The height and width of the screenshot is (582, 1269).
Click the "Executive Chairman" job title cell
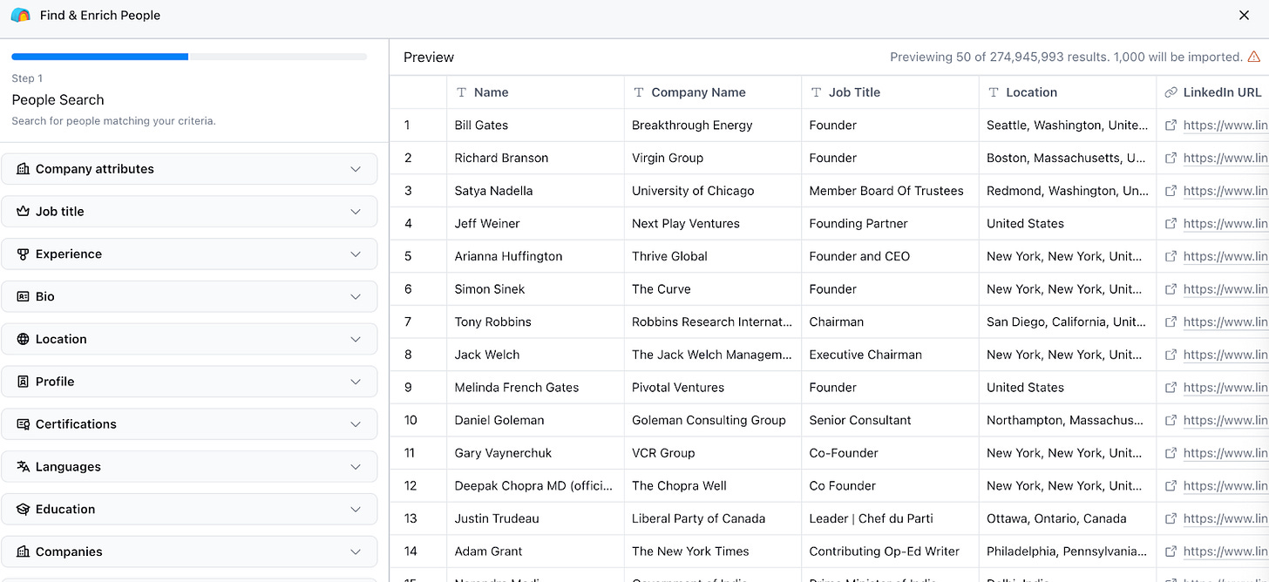[x=890, y=355]
